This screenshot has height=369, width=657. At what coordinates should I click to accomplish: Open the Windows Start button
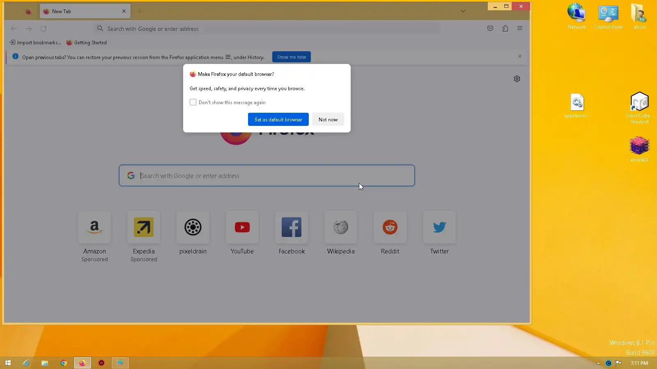coord(8,363)
